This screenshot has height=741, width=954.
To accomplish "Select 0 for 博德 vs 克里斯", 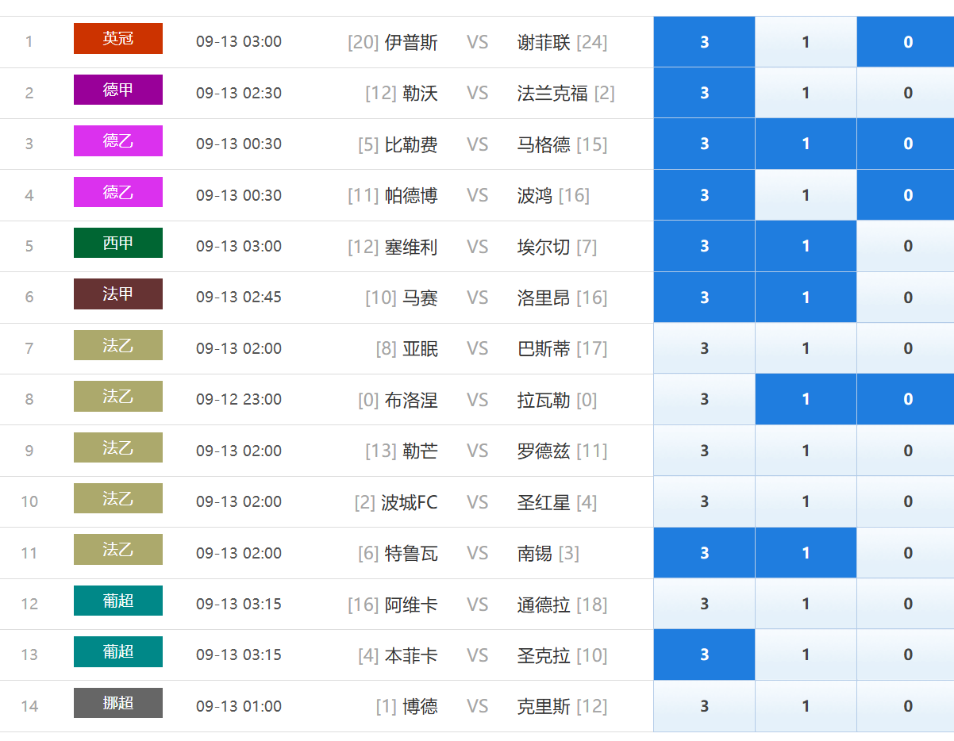I will pos(907,706).
